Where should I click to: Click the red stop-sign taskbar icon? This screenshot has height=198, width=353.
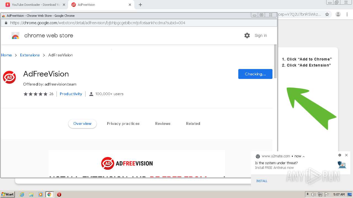click(59, 194)
